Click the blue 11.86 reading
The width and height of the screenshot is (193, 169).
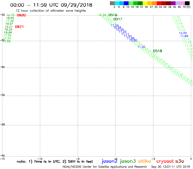tap(184, 36)
